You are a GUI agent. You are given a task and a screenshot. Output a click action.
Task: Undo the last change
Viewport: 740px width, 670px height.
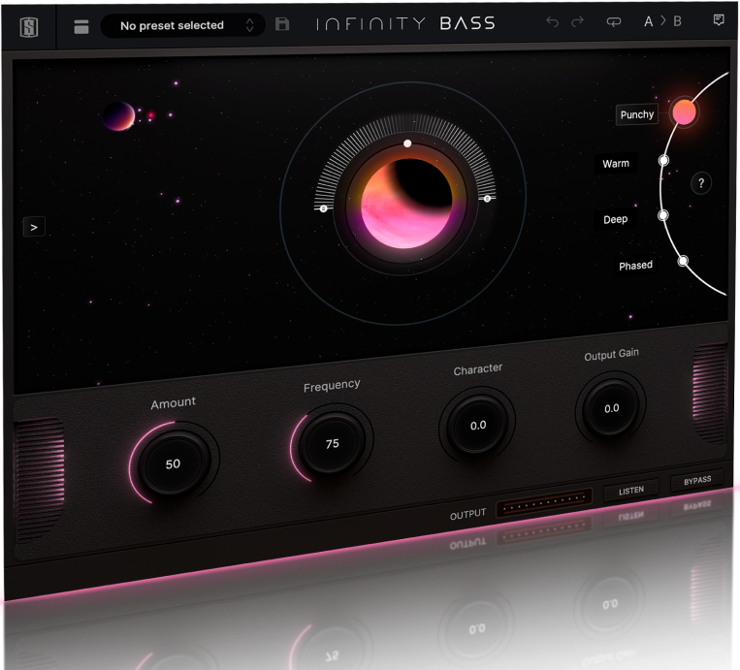[553, 22]
